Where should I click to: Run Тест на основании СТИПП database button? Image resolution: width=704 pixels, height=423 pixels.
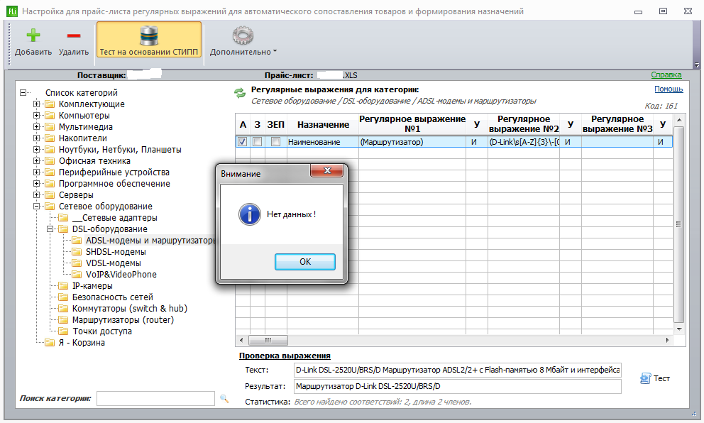(x=149, y=40)
